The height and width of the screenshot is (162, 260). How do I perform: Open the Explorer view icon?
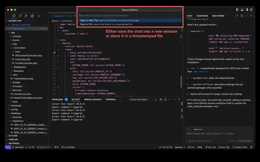(14, 16)
